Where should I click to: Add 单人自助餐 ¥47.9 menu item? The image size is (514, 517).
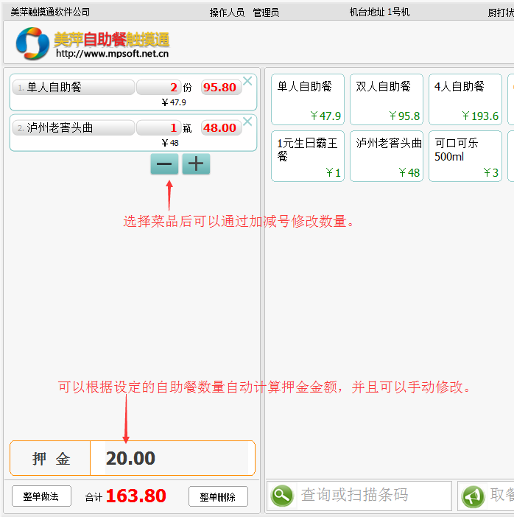308,99
